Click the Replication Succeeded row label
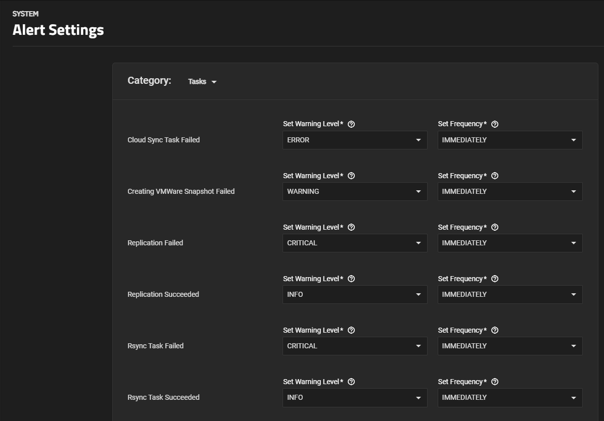 click(x=163, y=294)
